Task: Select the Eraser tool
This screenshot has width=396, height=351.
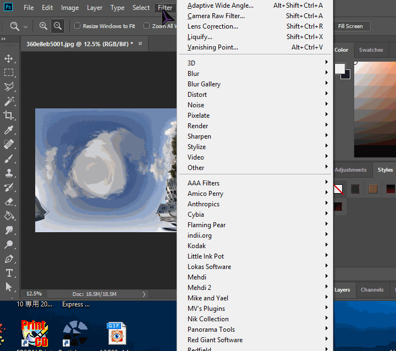Action: (x=9, y=202)
